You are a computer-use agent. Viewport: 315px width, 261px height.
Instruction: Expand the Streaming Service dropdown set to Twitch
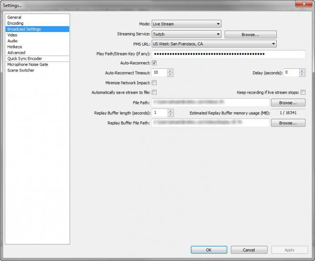[186, 34]
